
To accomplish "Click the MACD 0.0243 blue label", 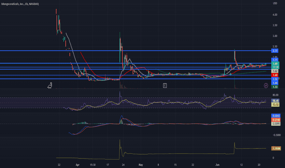I will (x=276, y=116).
